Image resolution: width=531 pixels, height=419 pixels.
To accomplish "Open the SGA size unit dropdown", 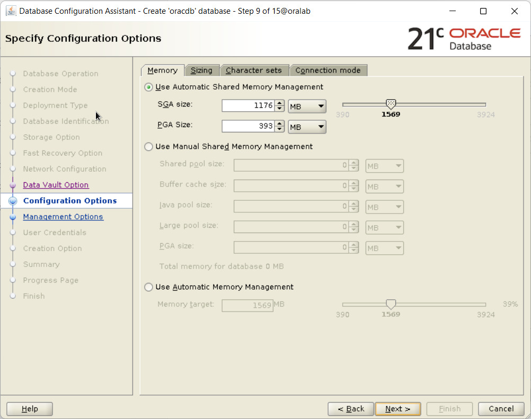I will pos(307,107).
